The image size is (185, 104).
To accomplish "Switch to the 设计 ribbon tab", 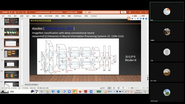I will pos(28,16).
